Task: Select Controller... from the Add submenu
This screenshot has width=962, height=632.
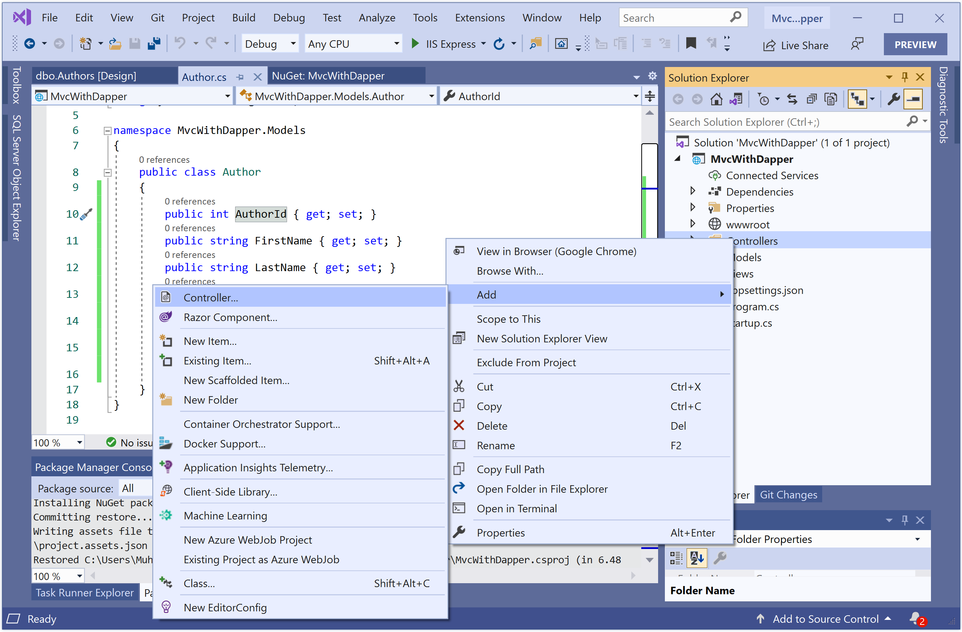Action: point(210,297)
